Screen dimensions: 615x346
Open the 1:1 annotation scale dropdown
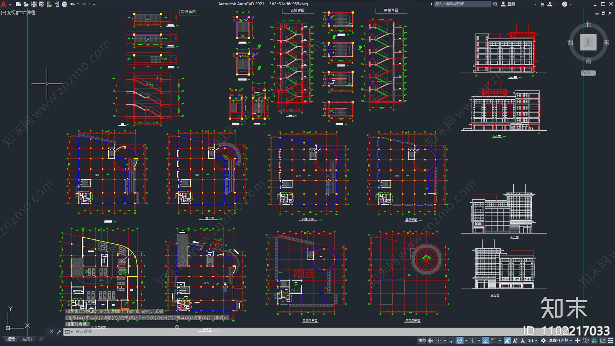(533, 340)
